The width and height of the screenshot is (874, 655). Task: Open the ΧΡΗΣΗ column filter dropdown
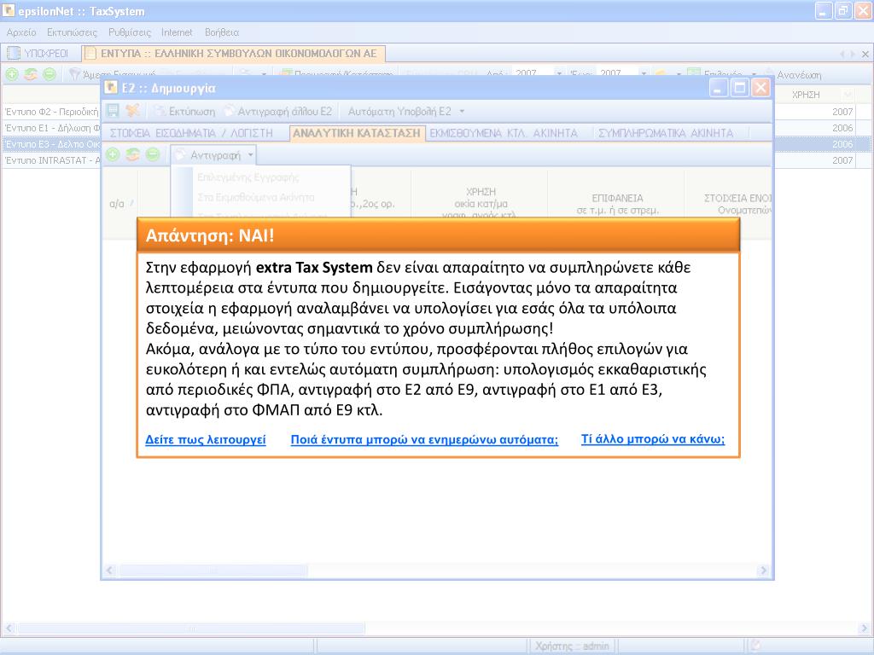click(x=848, y=95)
